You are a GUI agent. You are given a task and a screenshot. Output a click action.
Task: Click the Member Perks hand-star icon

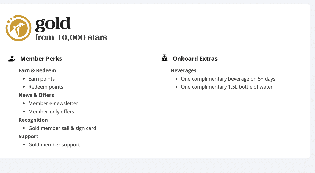pos(12,59)
